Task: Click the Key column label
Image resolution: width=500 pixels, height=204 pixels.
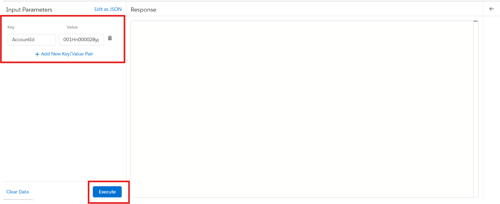Action: pos(11,27)
